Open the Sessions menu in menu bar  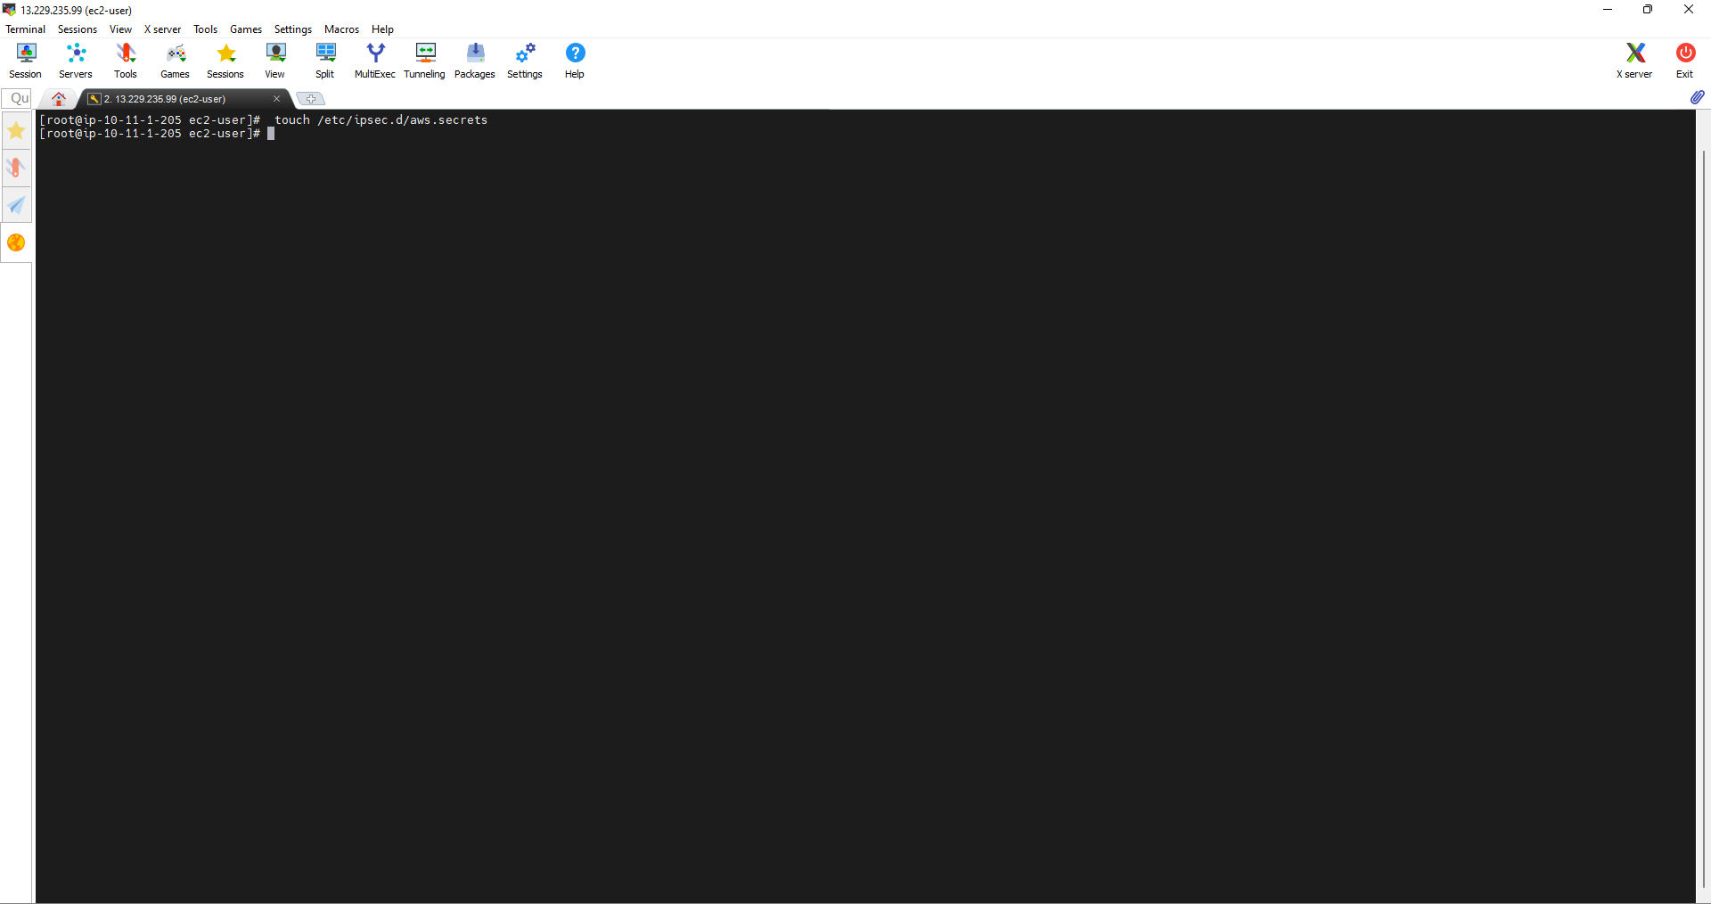78,29
